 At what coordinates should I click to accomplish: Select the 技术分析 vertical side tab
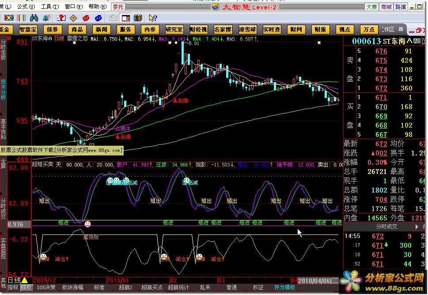[4, 89]
